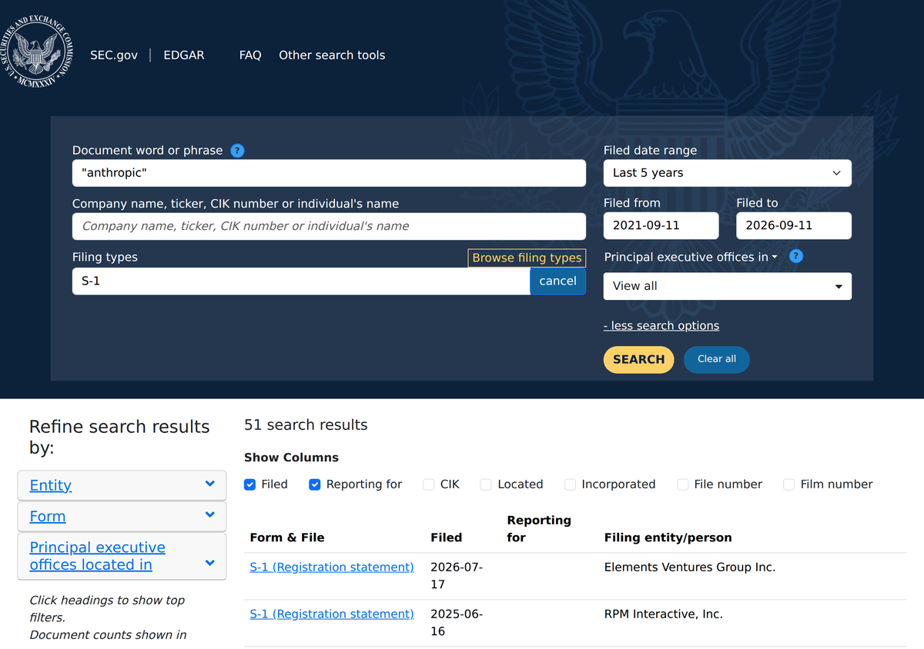This screenshot has height=649, width=924.
Task: Click the RPM Interactive, Inc. entity name
Action: (664, 614)
